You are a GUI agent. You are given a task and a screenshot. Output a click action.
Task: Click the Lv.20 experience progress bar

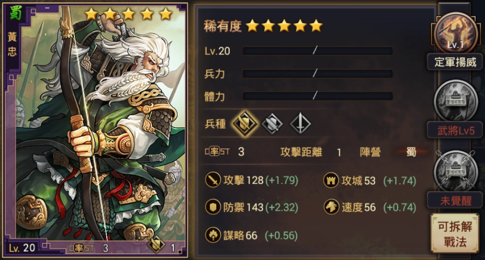[318, 51]
